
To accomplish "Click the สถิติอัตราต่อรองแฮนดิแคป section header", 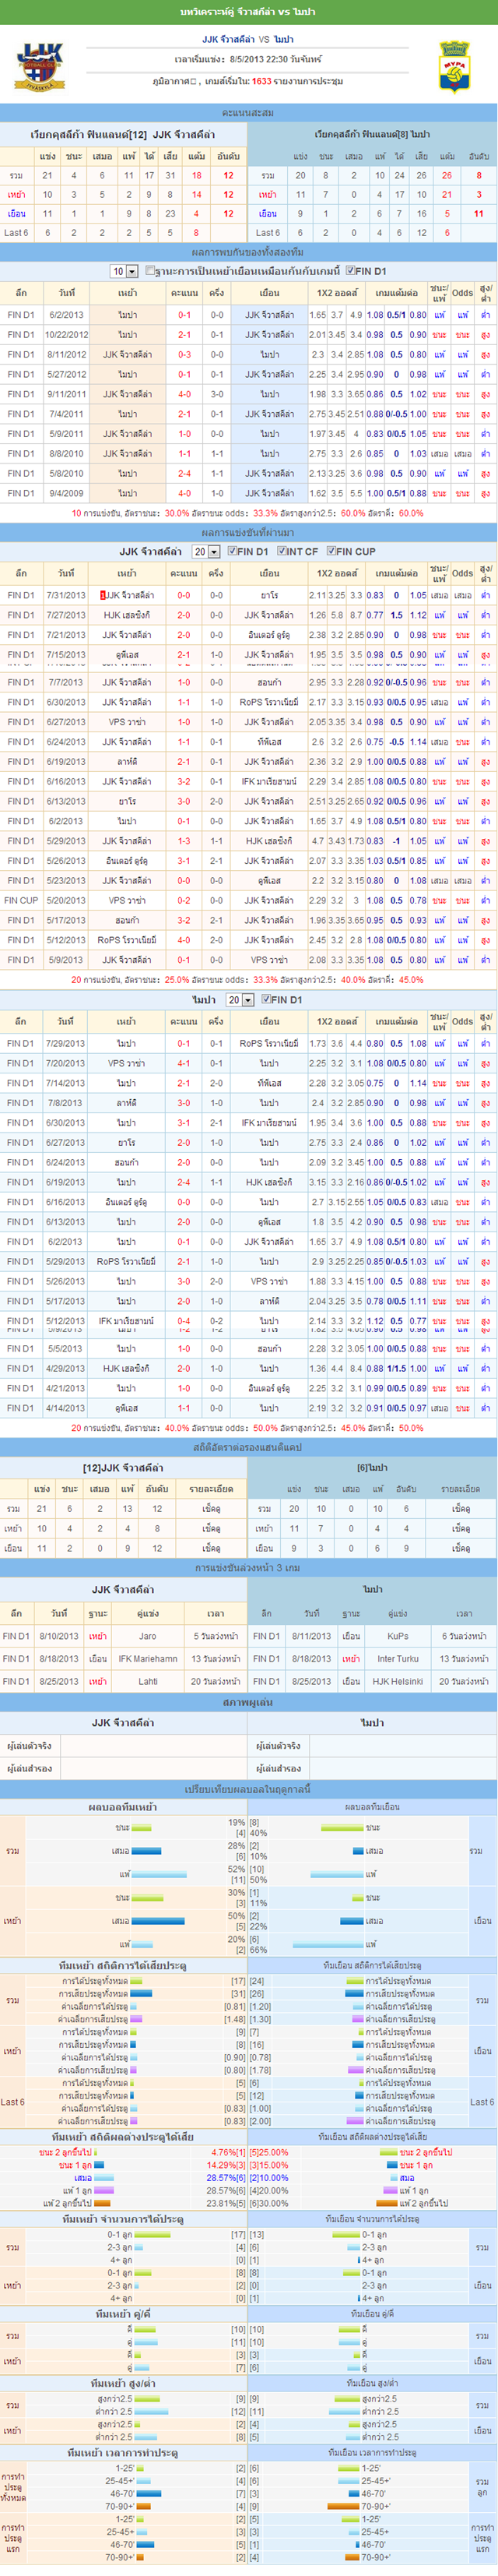I will click(x=248, y=1447).
